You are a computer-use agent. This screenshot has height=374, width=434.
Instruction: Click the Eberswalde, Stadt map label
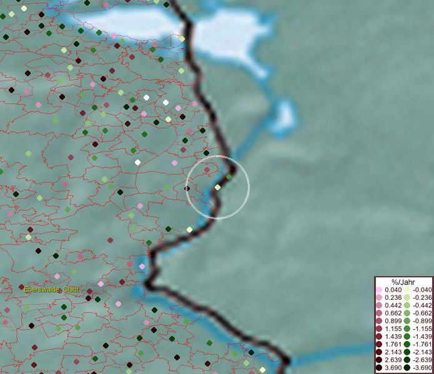click(x=51, y=289)
